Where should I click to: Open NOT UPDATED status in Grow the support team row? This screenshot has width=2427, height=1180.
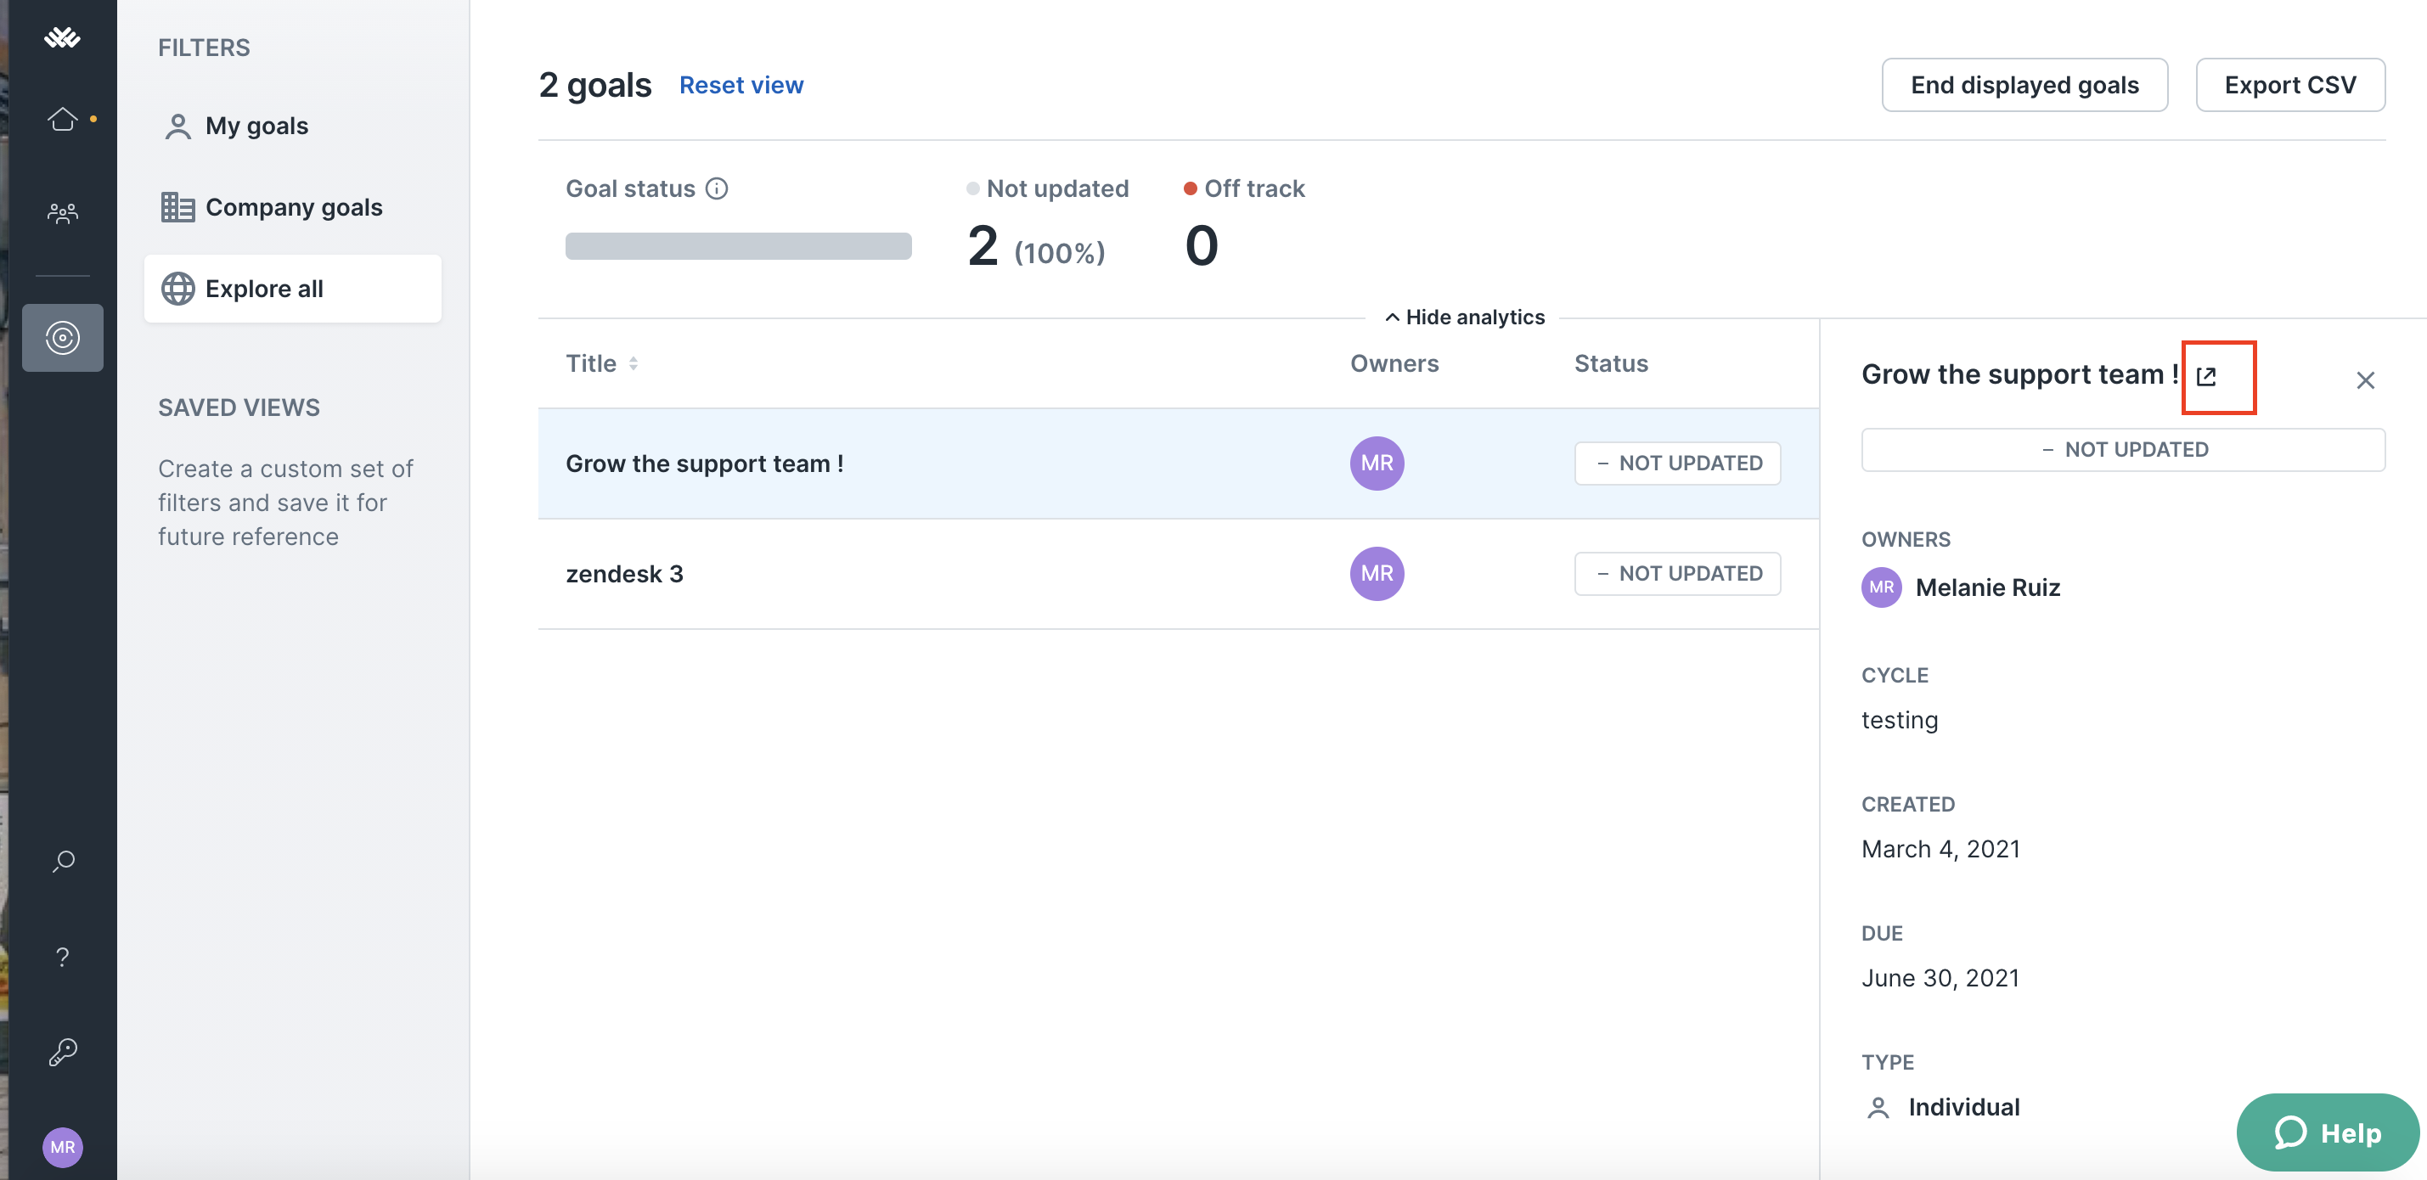tap(1677, 464)
